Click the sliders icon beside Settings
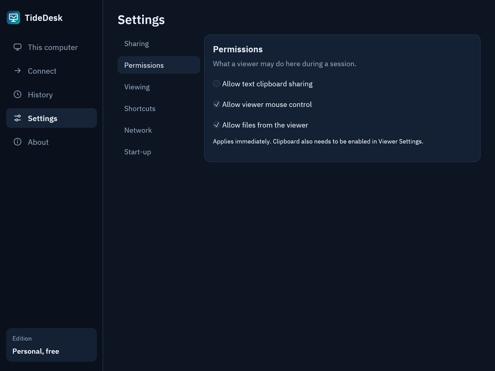Image resolution: width=495 pixels, height=371 pixels. pyautogui.click(x=18, y=118)
